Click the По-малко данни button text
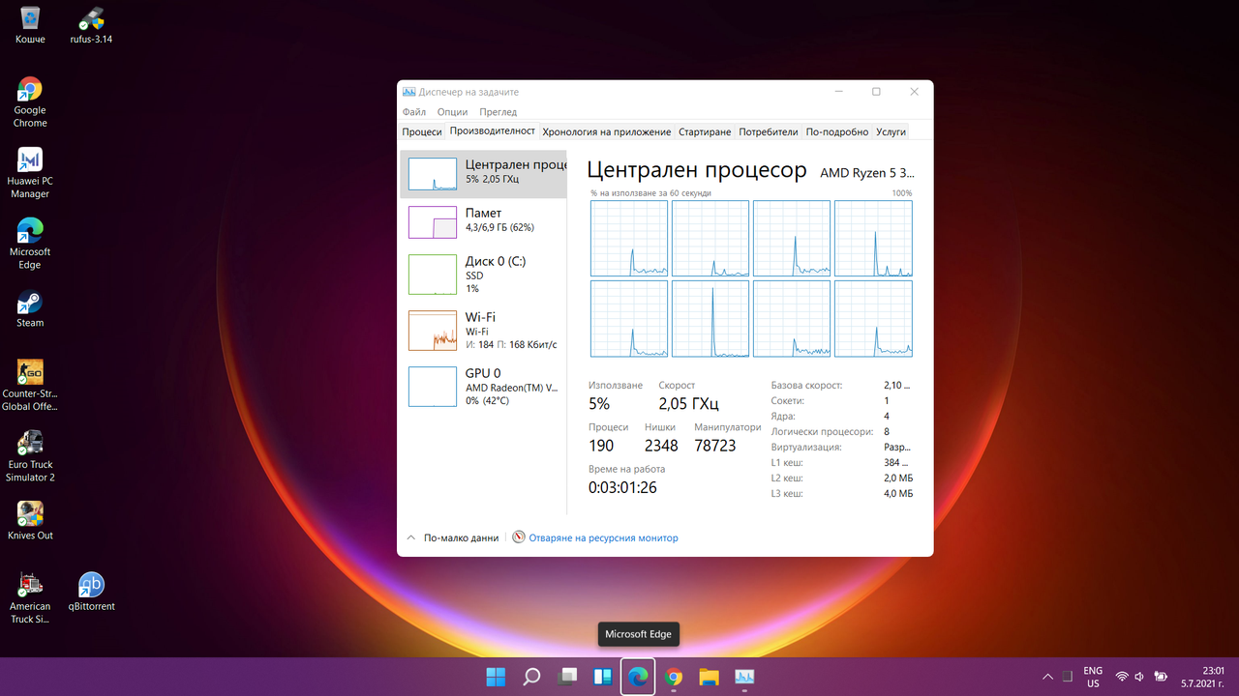1239x696 pixels. point(462,537)
